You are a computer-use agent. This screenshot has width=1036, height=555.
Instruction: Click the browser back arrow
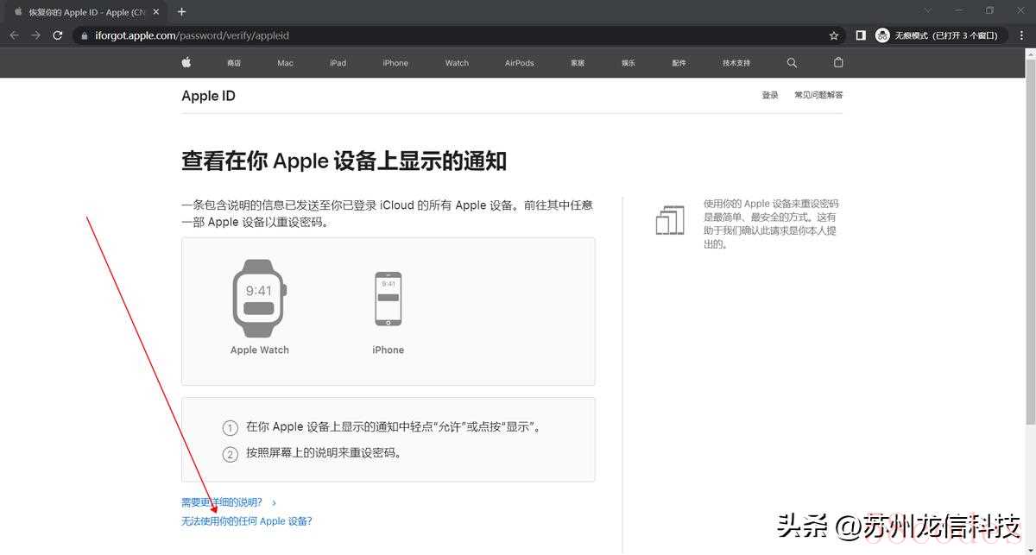tap(14, 35)
